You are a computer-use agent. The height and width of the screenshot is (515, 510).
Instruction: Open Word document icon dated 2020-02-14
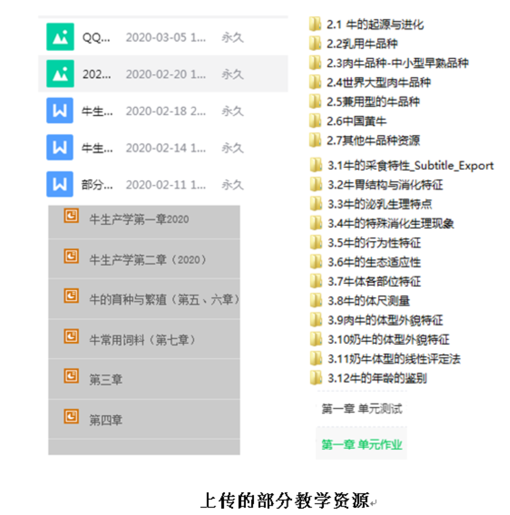60,147
